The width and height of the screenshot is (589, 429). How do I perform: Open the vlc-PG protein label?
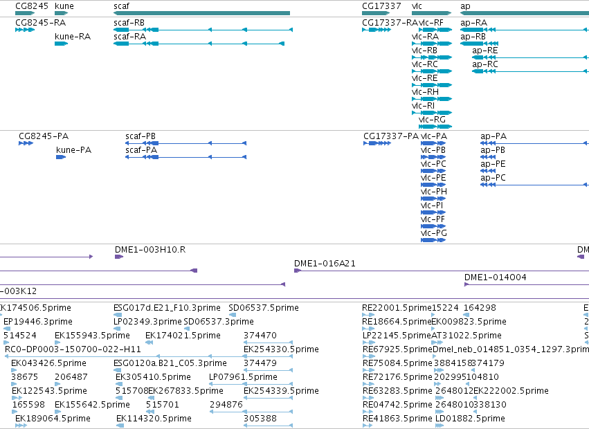(434, 233)
